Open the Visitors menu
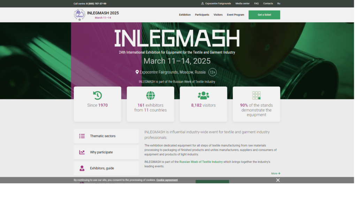Image resolution: width=357 pixels, height=201 pixels. [x=218, y=15]
